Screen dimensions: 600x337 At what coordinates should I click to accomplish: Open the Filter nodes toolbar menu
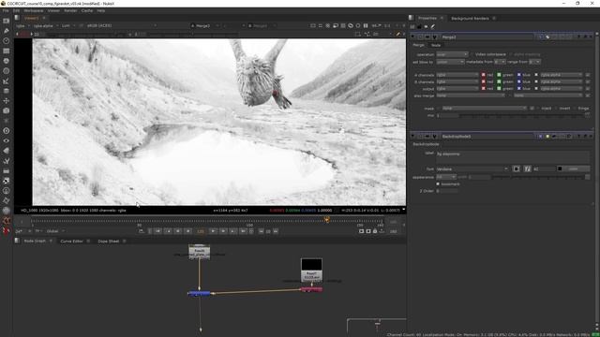[x=7, y=71]
